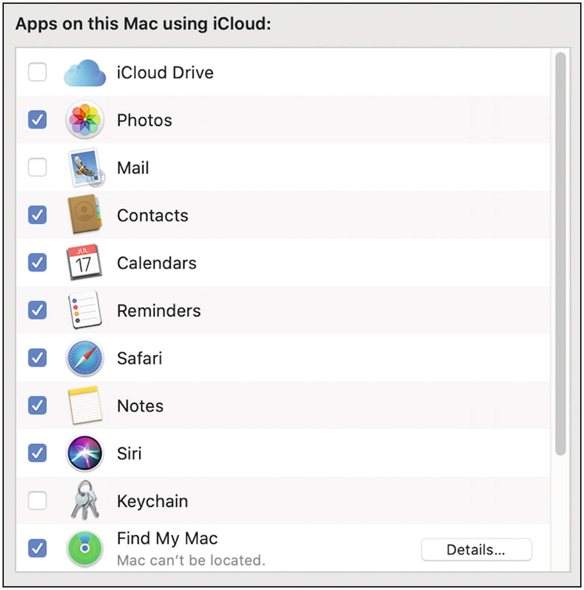
Task: Enable the Mail checkbox
Action: coord(37,167)
